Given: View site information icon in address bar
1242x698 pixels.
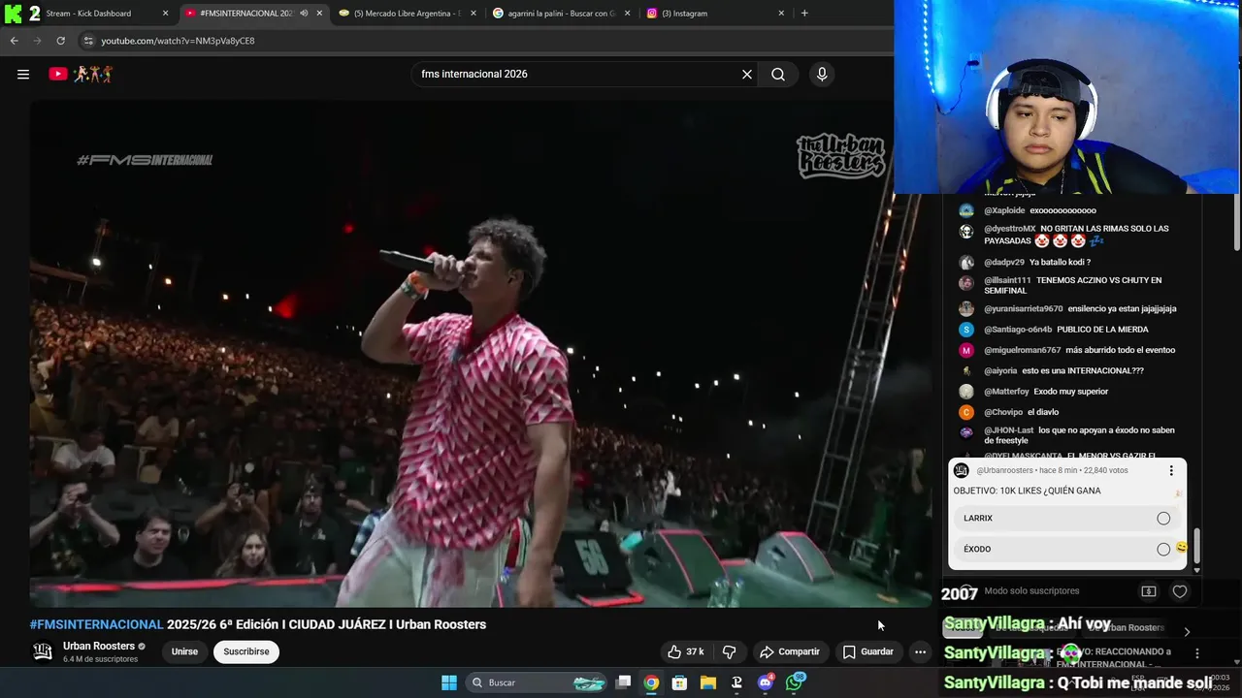Looking at the screenshot, I should tap(88, 41).
